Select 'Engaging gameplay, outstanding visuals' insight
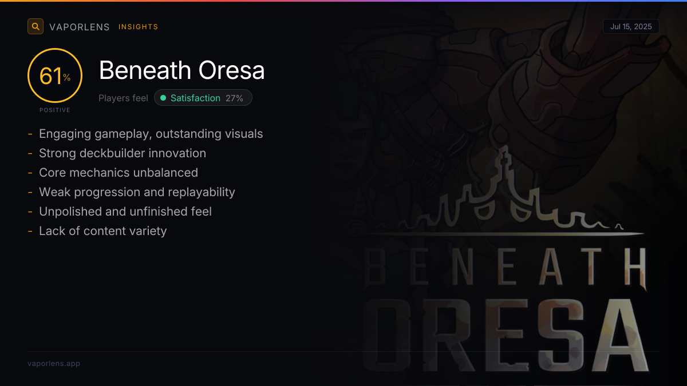The width and height of the screenshot is (687, 386). [x=151, y=134]
